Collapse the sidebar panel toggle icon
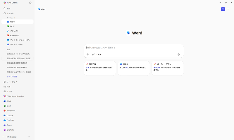The height and width of the screenshot is (140, 234). tap(30, 3)
